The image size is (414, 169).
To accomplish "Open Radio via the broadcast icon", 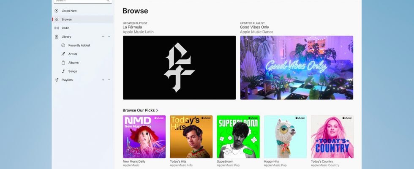I will click(x=57, y=28).
